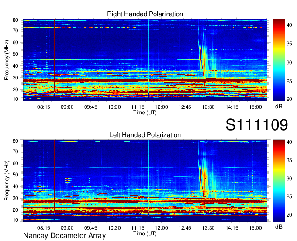Click the 50 MHz tick of Right Handed plot
The image size is (297, 241).
[15, 54]
